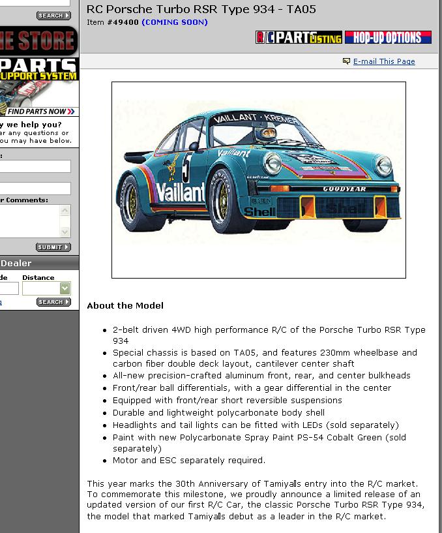Open the R/C Parts Listing banner
The width and height of the screenshot is (442, 533).
299,38
